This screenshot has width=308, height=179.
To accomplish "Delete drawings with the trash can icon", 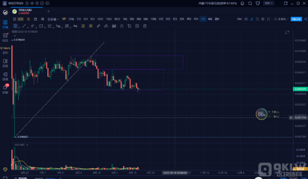I will click(145, 26).
